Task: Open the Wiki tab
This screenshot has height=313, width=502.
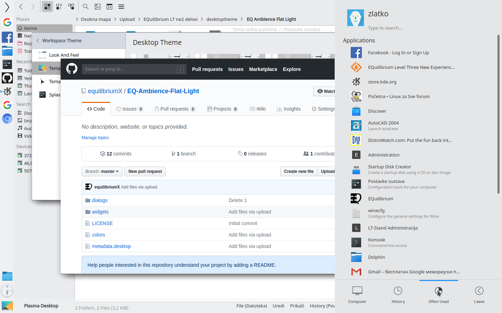Action: (x=258, y=109)
